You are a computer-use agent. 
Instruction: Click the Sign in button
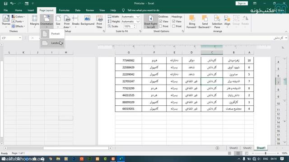(x=242, y=3)
